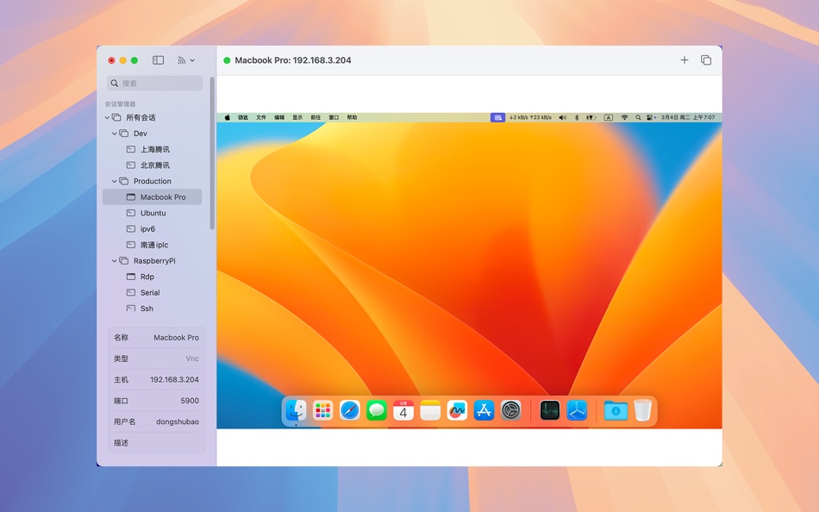Open the 文件 menu in remote desktop
Viewport: 819px width, 512px height.
(x=261, y=117)
